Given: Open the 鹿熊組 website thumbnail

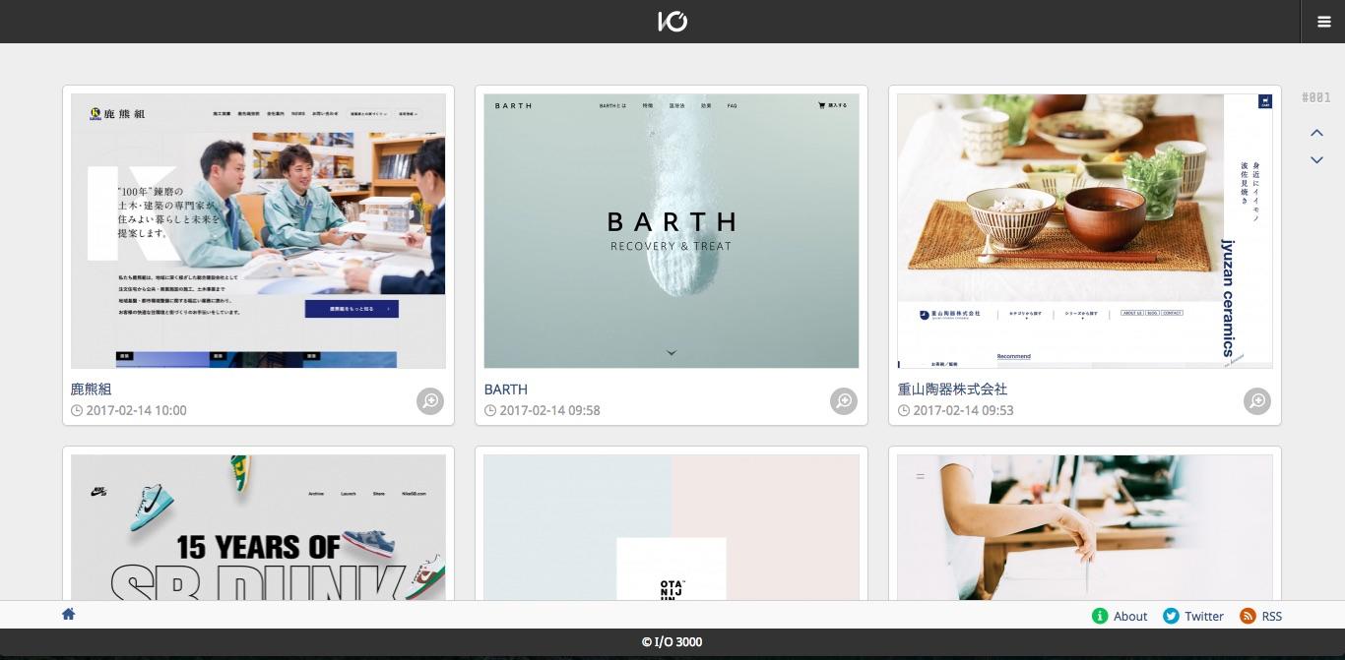Looking at the screenshot, I should (258, 231).
